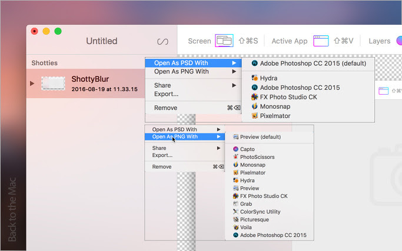Pick Monosnap in the PSD submenu
The image size is (402, 251).
point(308,106)
